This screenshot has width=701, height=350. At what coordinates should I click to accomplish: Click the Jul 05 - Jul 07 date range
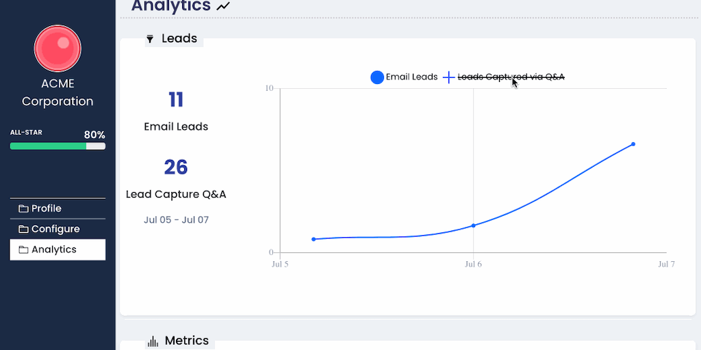click(176, 220)
